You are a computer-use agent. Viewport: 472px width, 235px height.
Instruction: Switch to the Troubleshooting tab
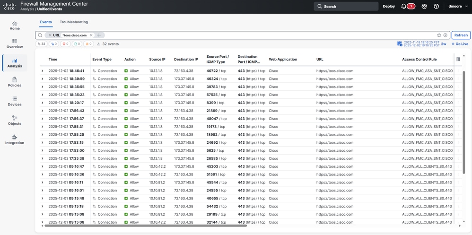[x=74, y=22]
